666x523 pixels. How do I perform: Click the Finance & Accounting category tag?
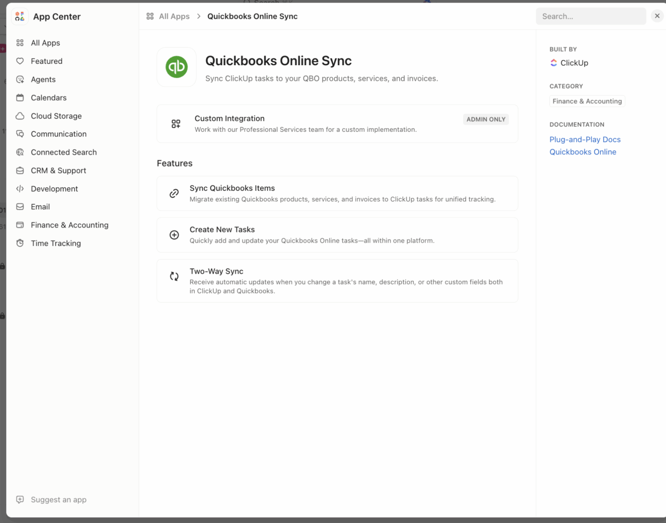587,101
